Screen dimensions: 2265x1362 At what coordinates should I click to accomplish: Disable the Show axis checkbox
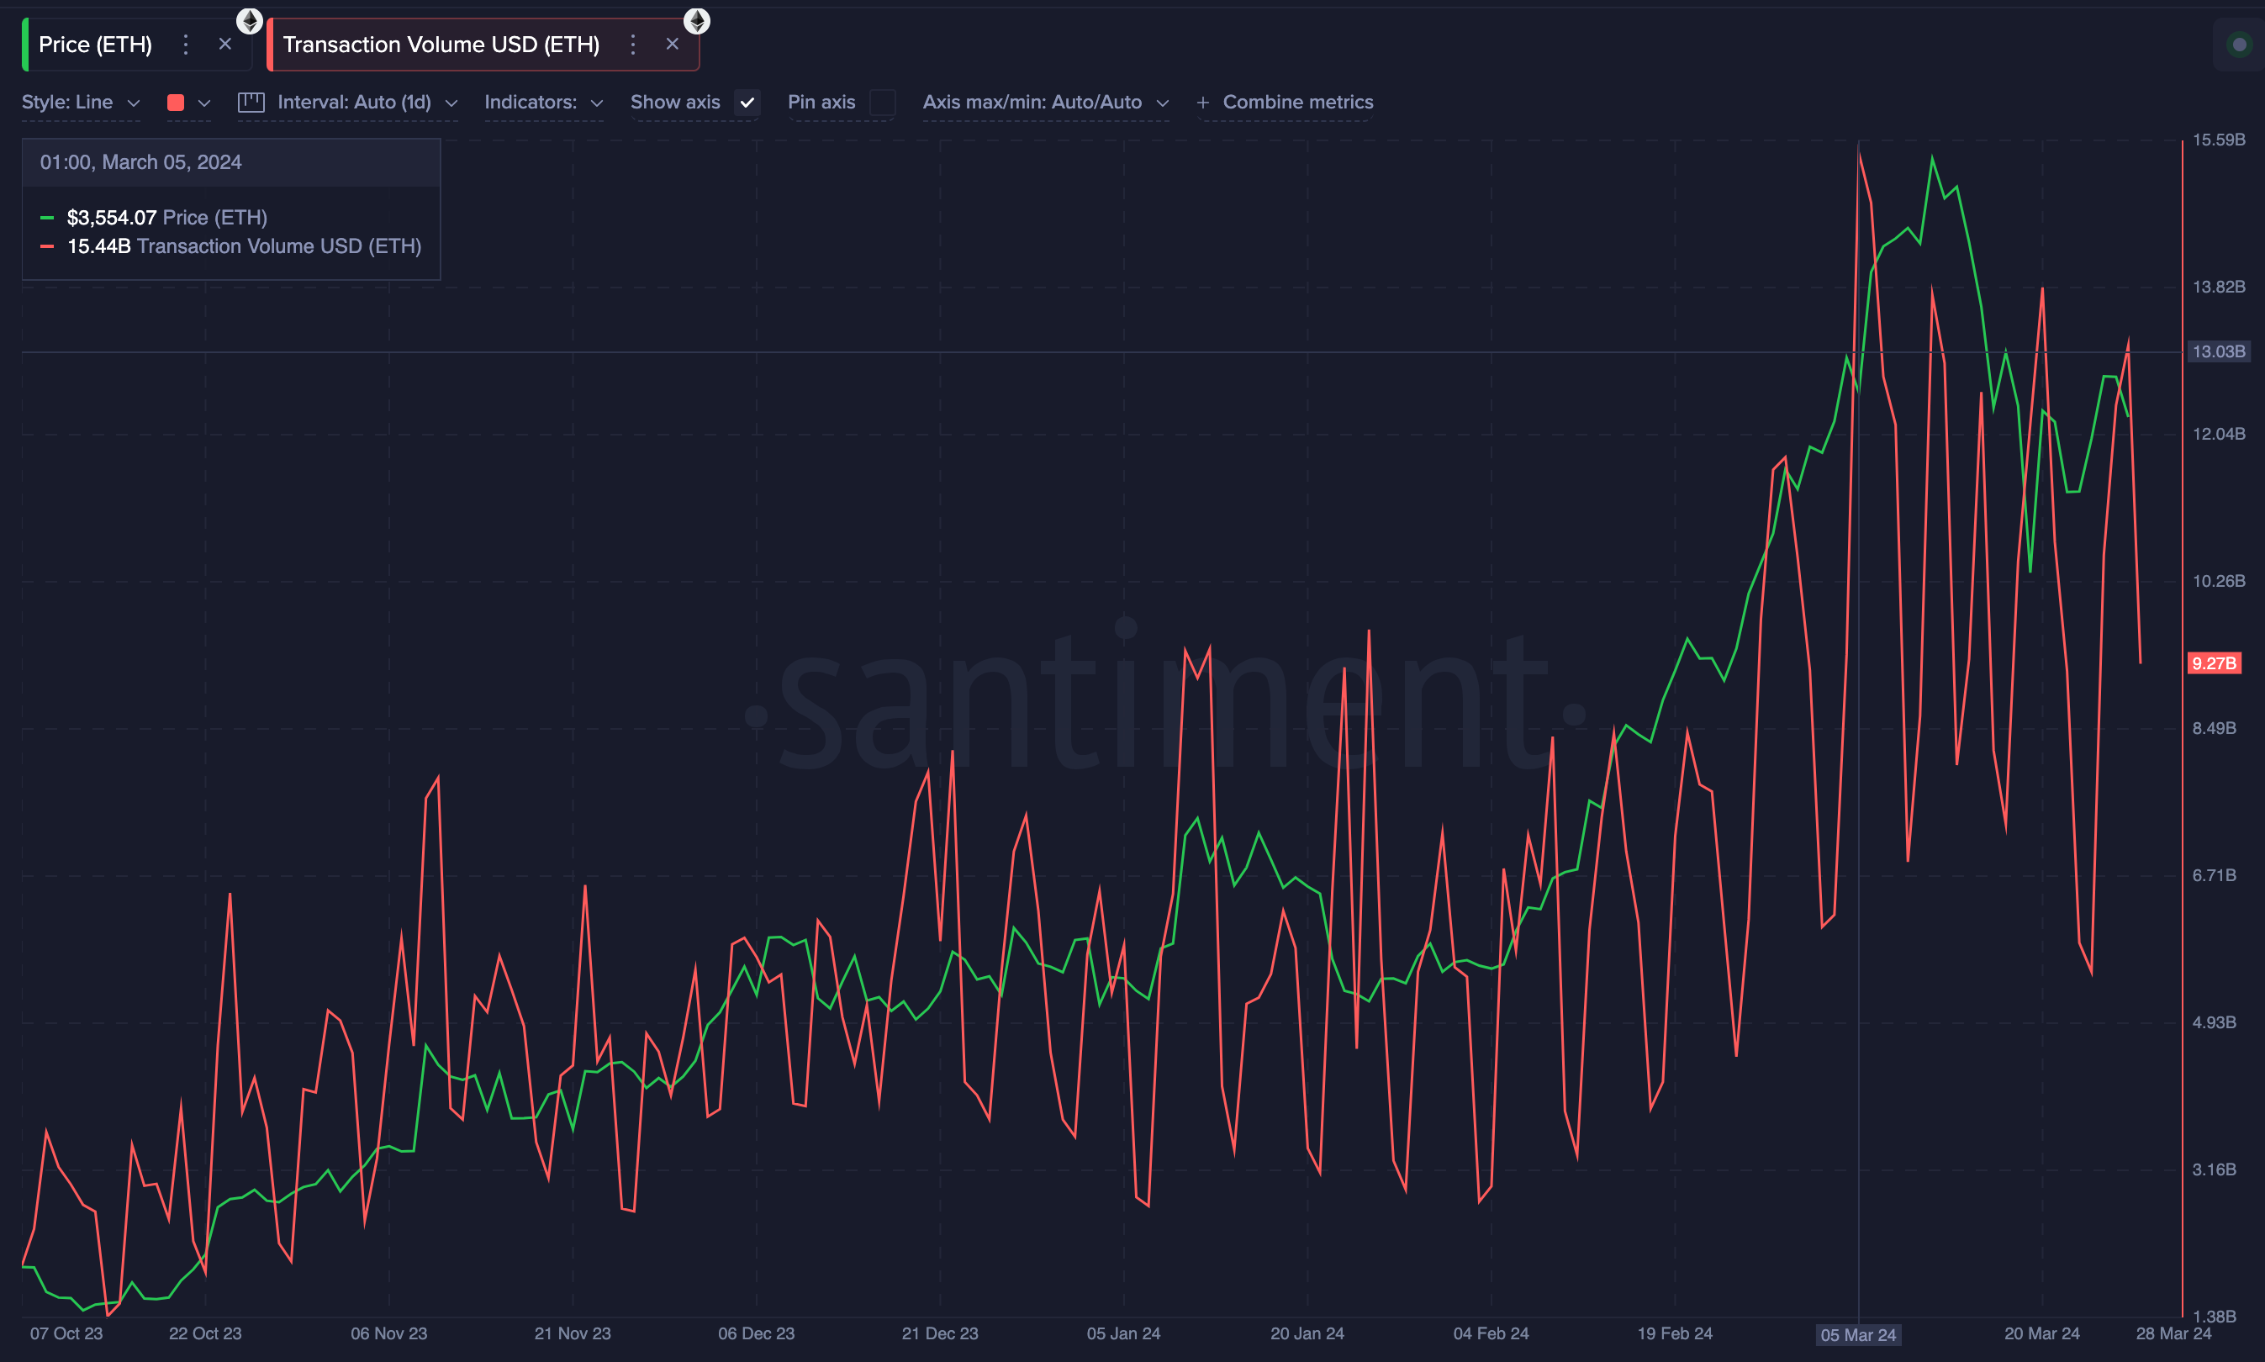[x=748, y=102]
